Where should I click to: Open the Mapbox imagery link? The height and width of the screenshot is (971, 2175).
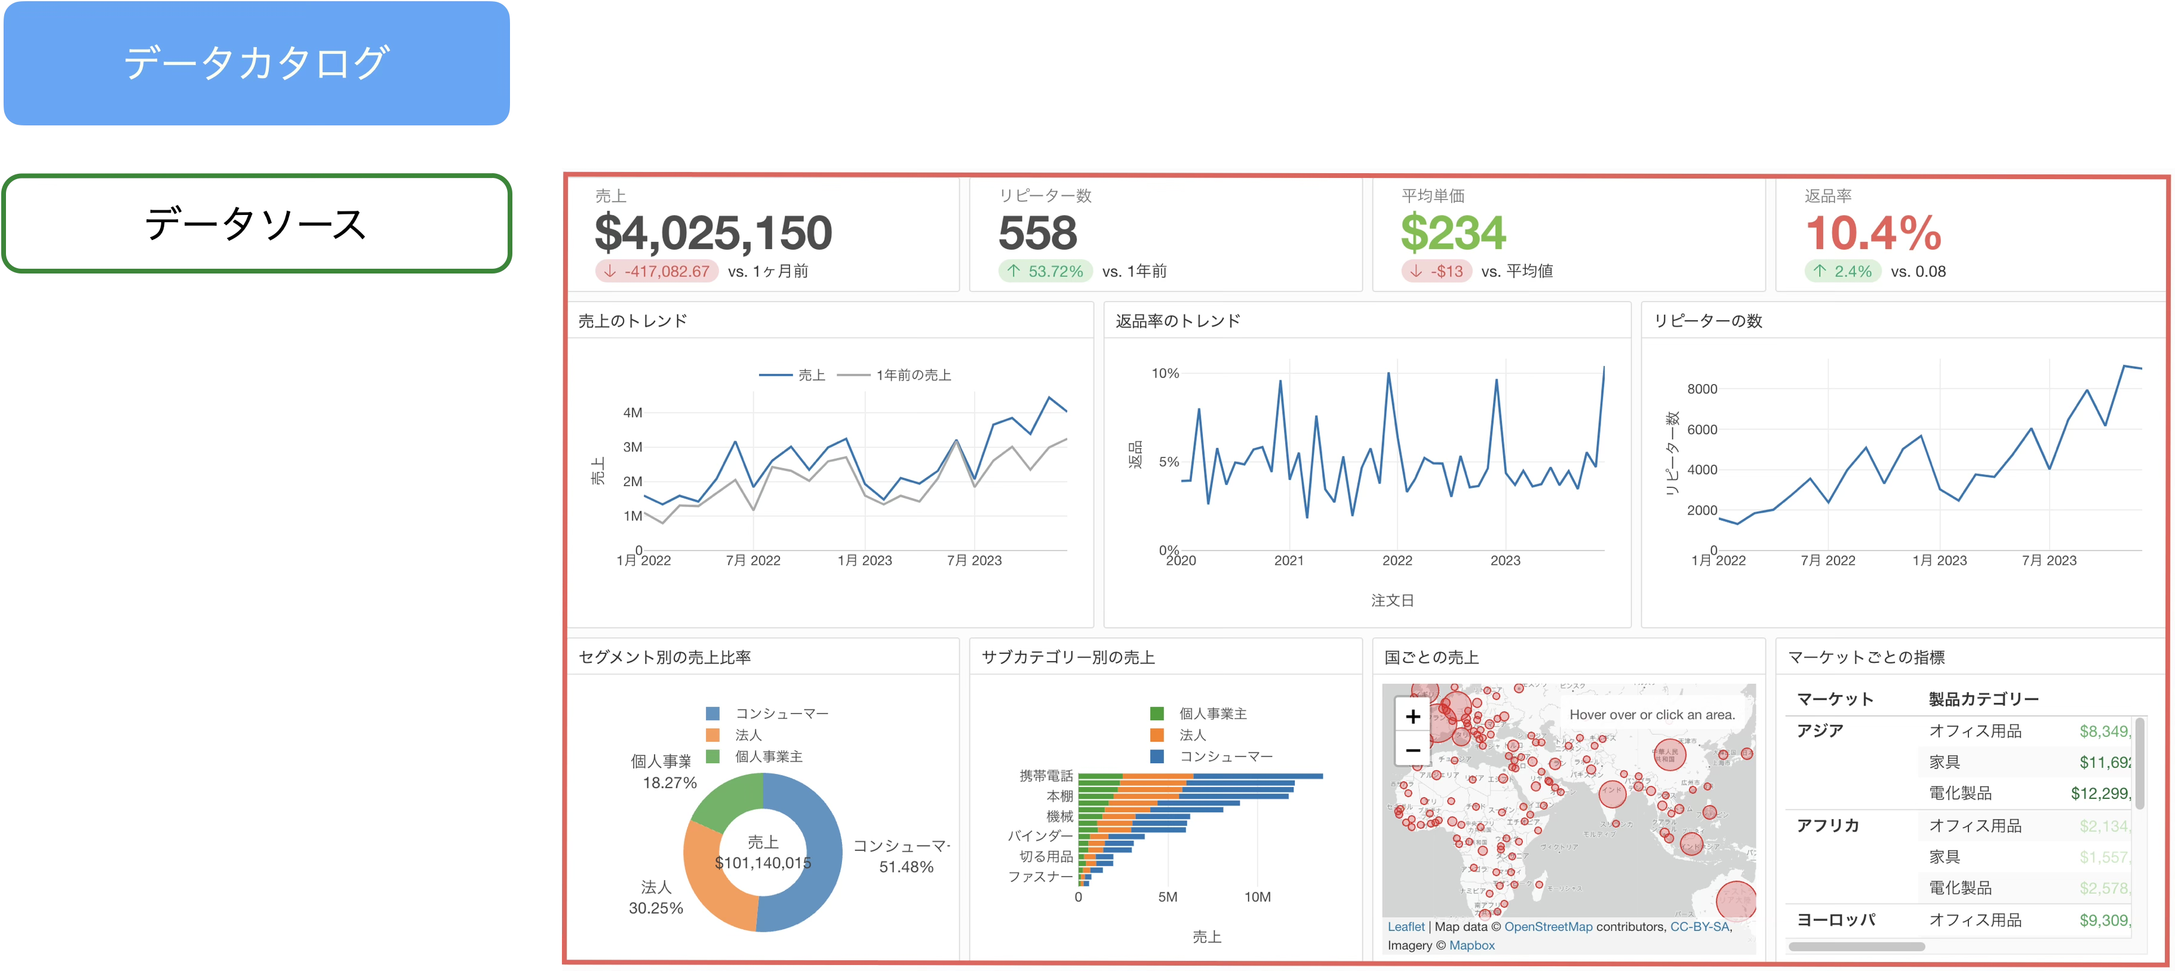click(1471, 946)
